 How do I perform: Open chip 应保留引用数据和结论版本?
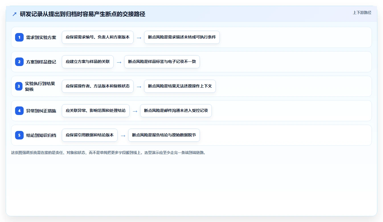[x=90, y=135]
